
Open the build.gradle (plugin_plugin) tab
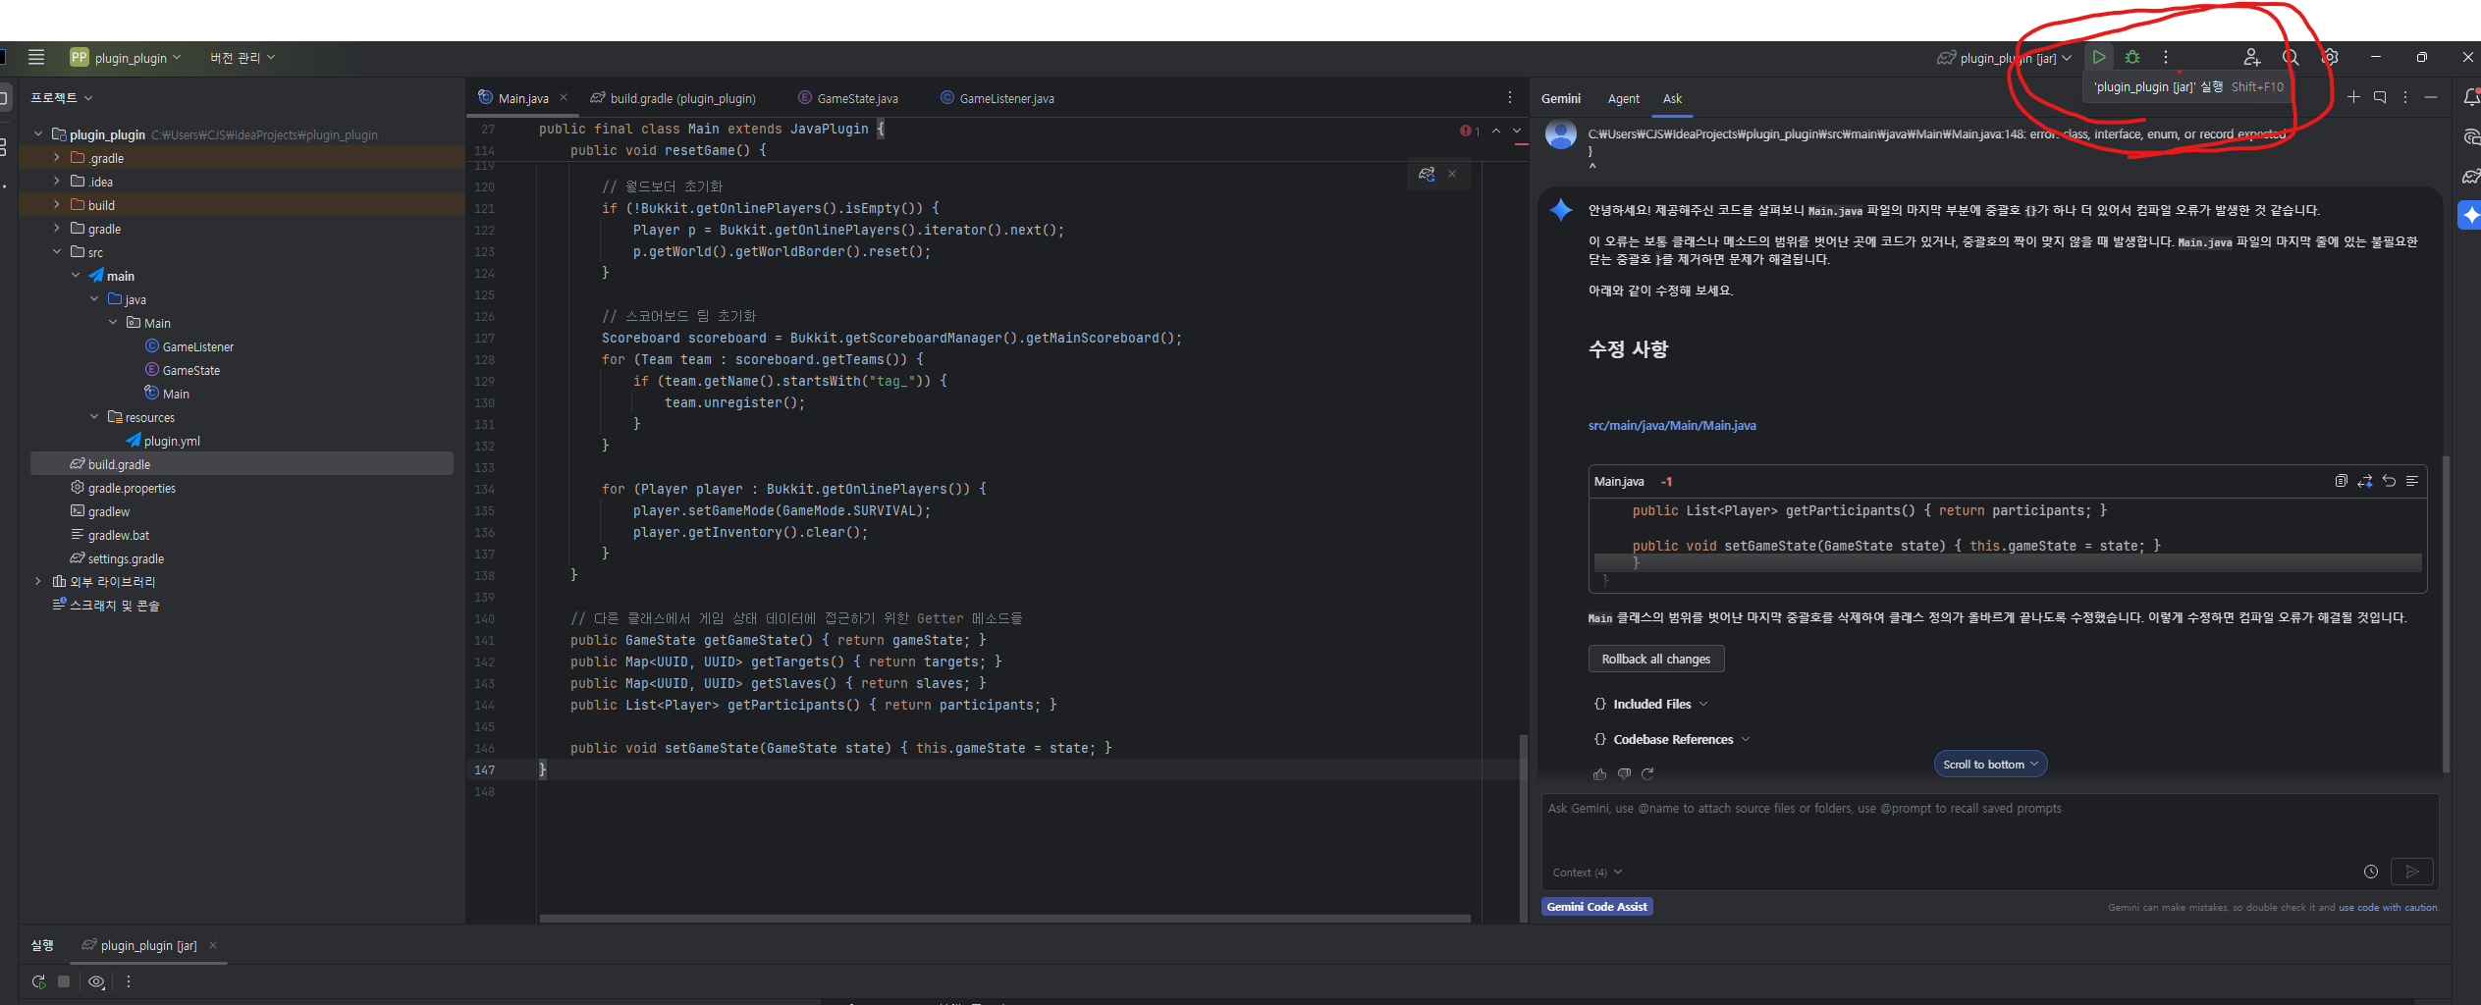[x=681, y=99]
